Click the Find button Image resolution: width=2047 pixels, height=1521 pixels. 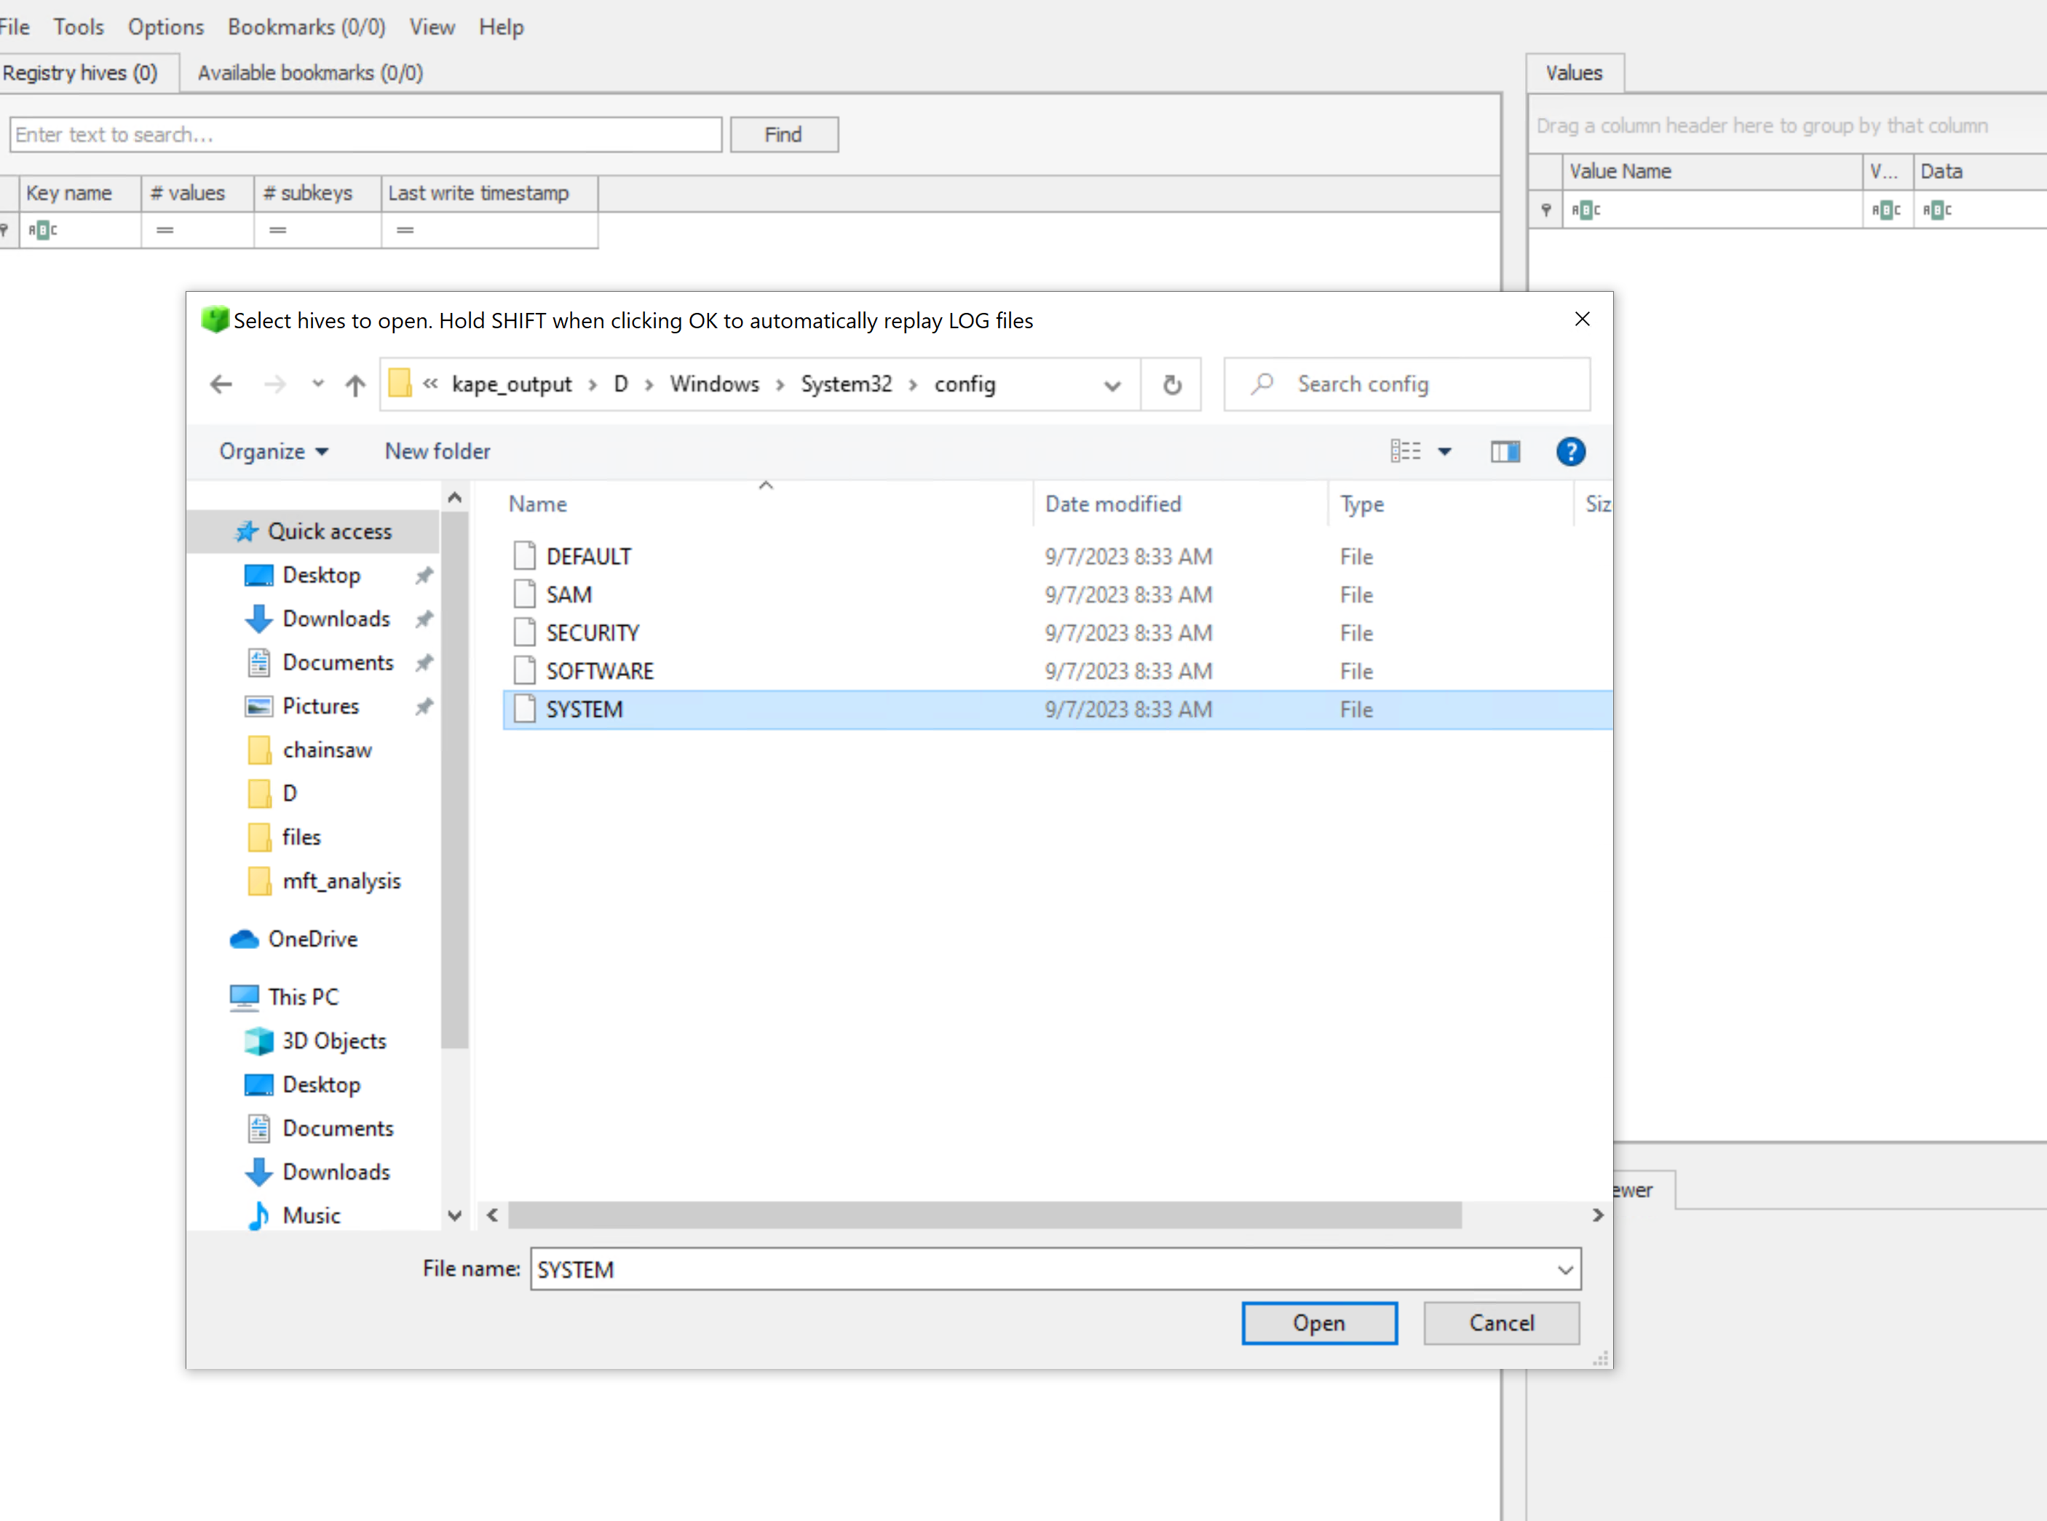783,135
